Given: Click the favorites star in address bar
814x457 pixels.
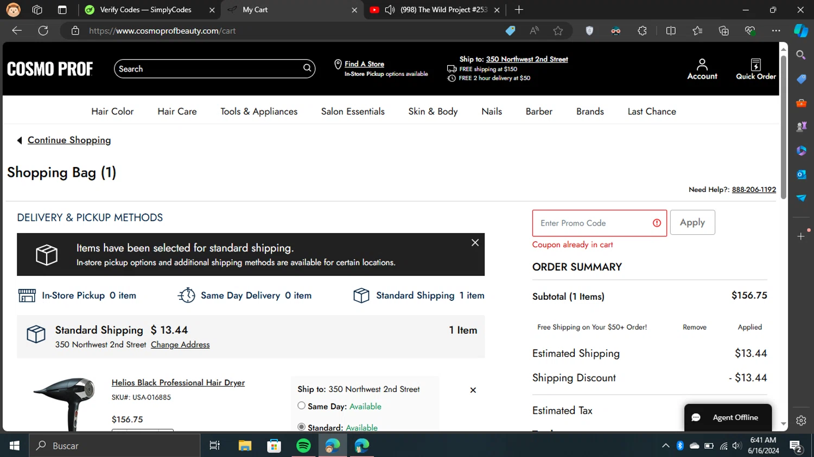Looking at the screenshot, I should [558, 31].
